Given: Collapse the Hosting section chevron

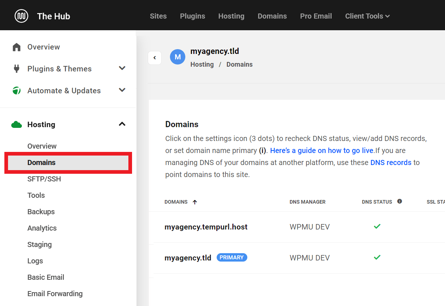Looking at the screenshot, I should [122, 124].
